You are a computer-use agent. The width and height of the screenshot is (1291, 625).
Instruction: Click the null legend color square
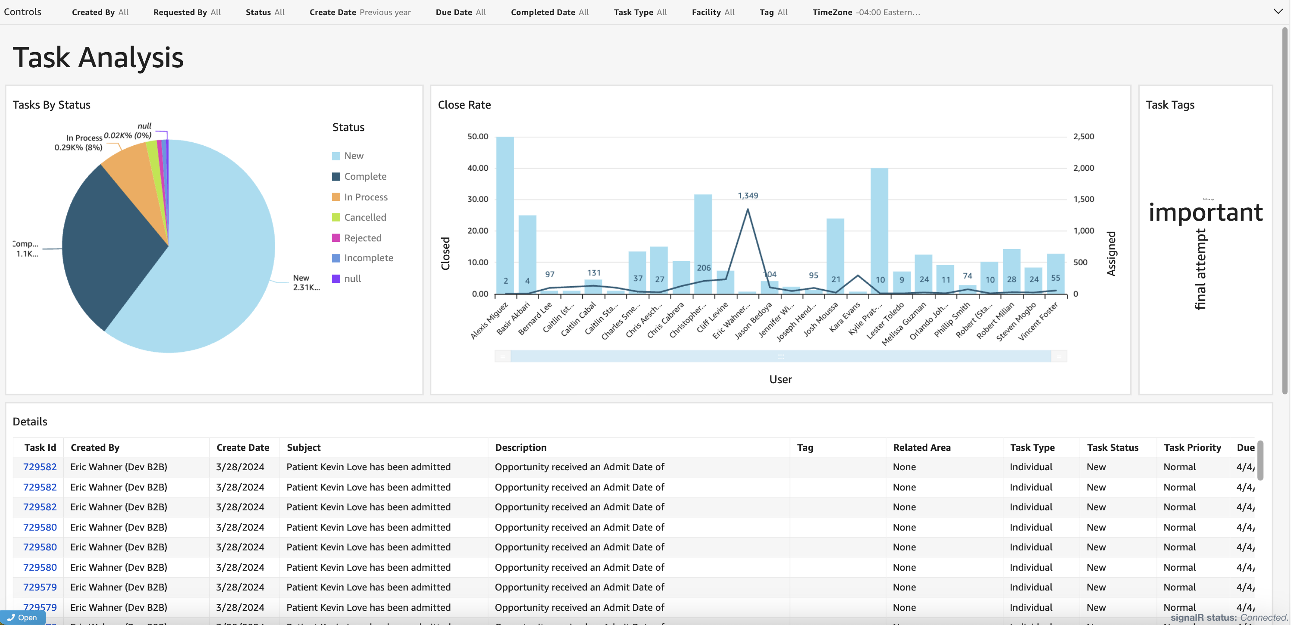click(336, 279)
